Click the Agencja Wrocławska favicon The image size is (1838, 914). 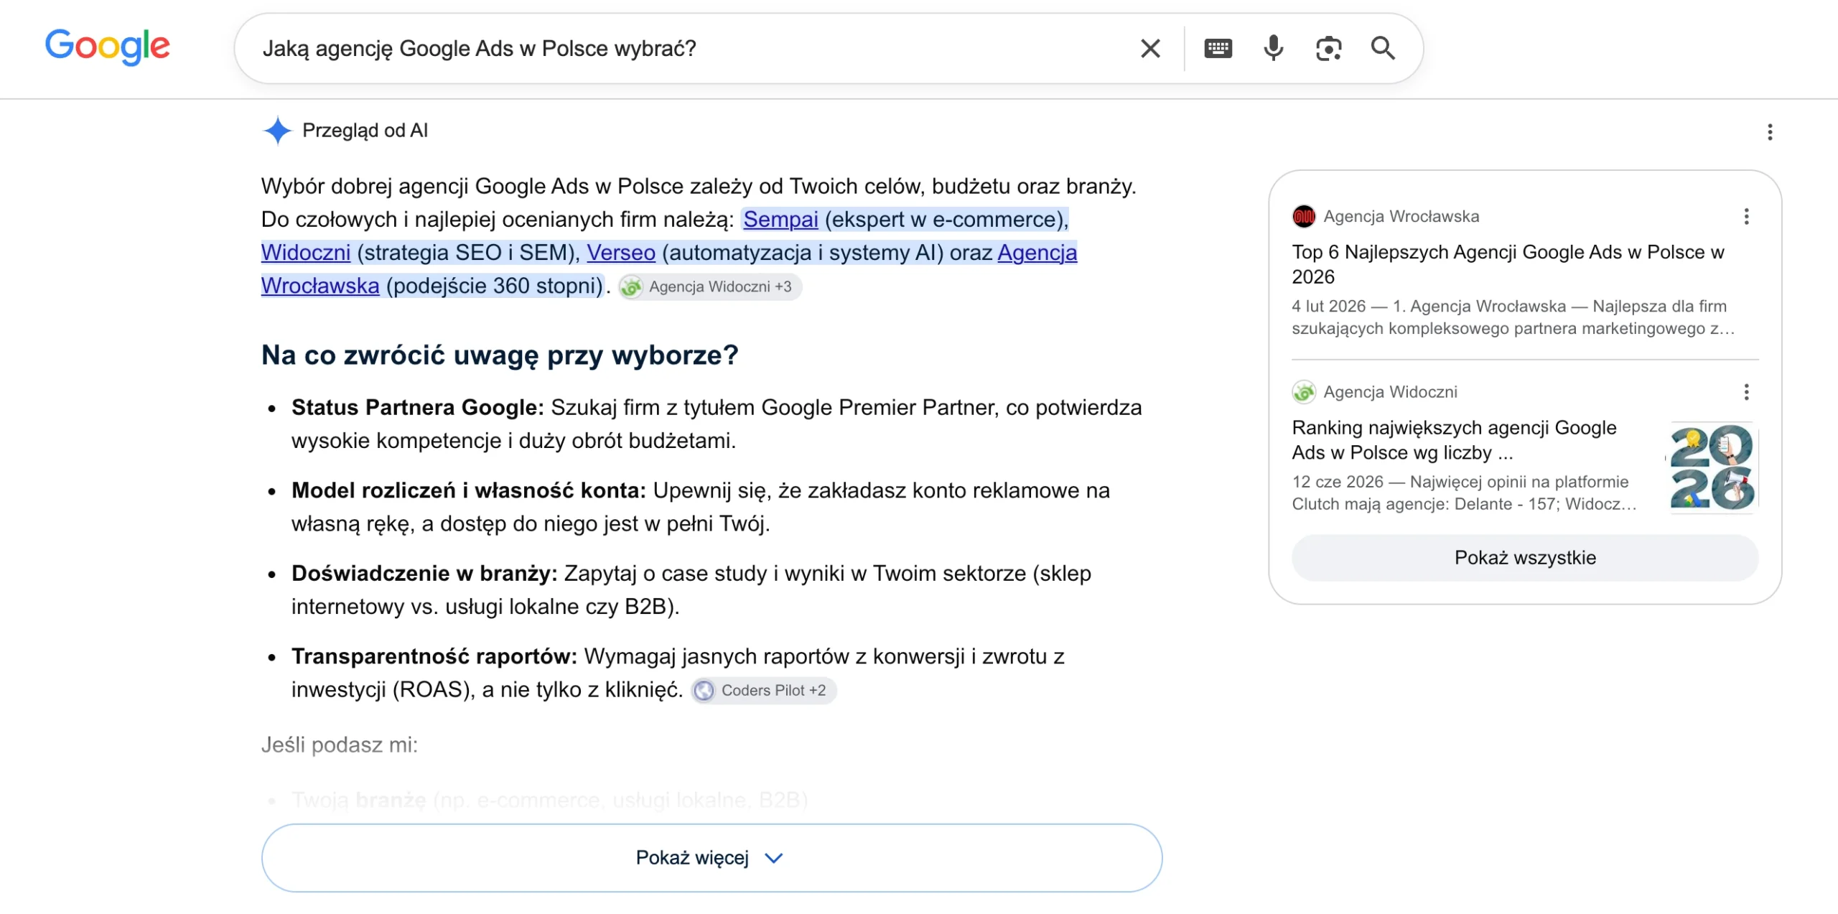(1304, 216)
